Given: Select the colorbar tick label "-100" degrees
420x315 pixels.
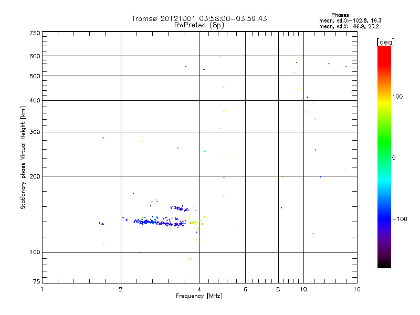Looking at the screenshot, I should coord(400,219).
